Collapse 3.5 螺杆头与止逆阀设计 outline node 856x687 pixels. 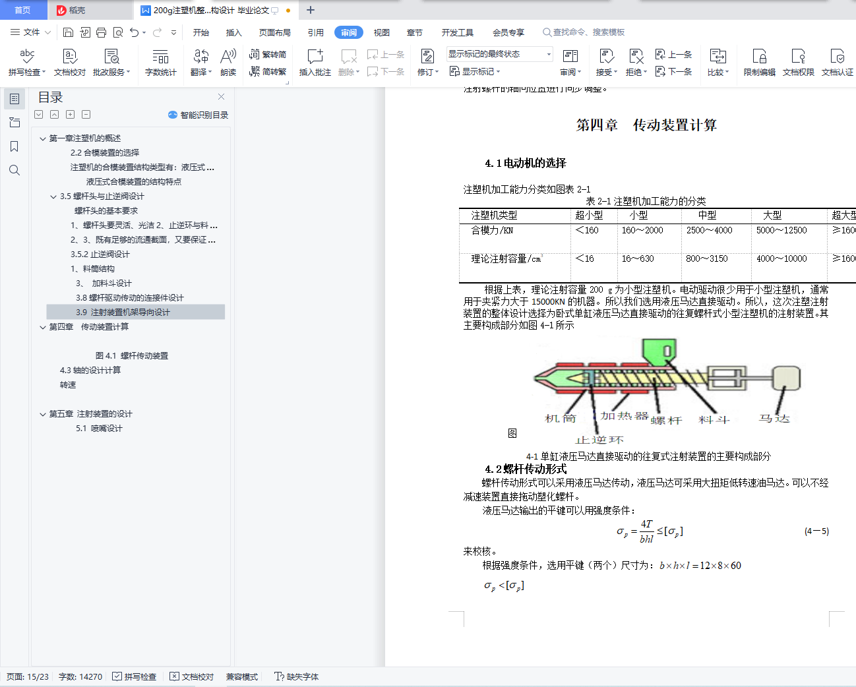point(53,196)
